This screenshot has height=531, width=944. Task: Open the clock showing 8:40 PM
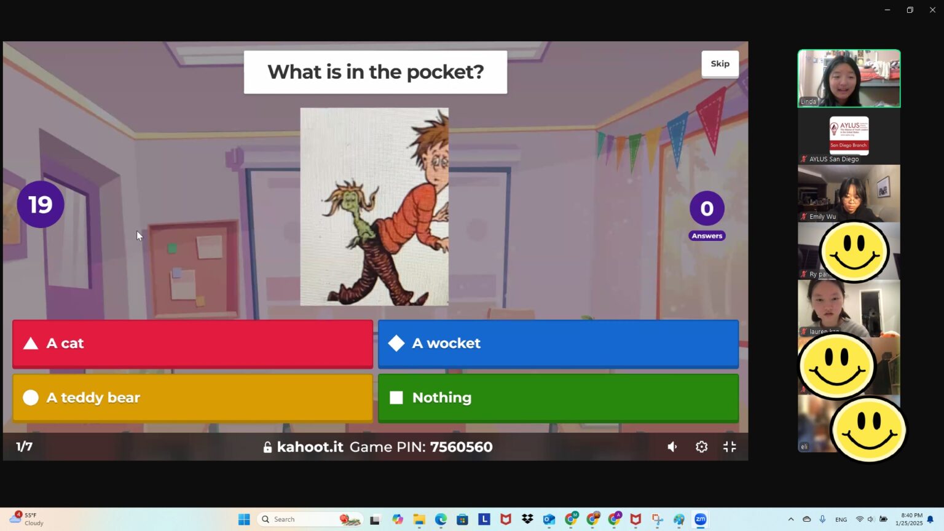coord(908,519)
